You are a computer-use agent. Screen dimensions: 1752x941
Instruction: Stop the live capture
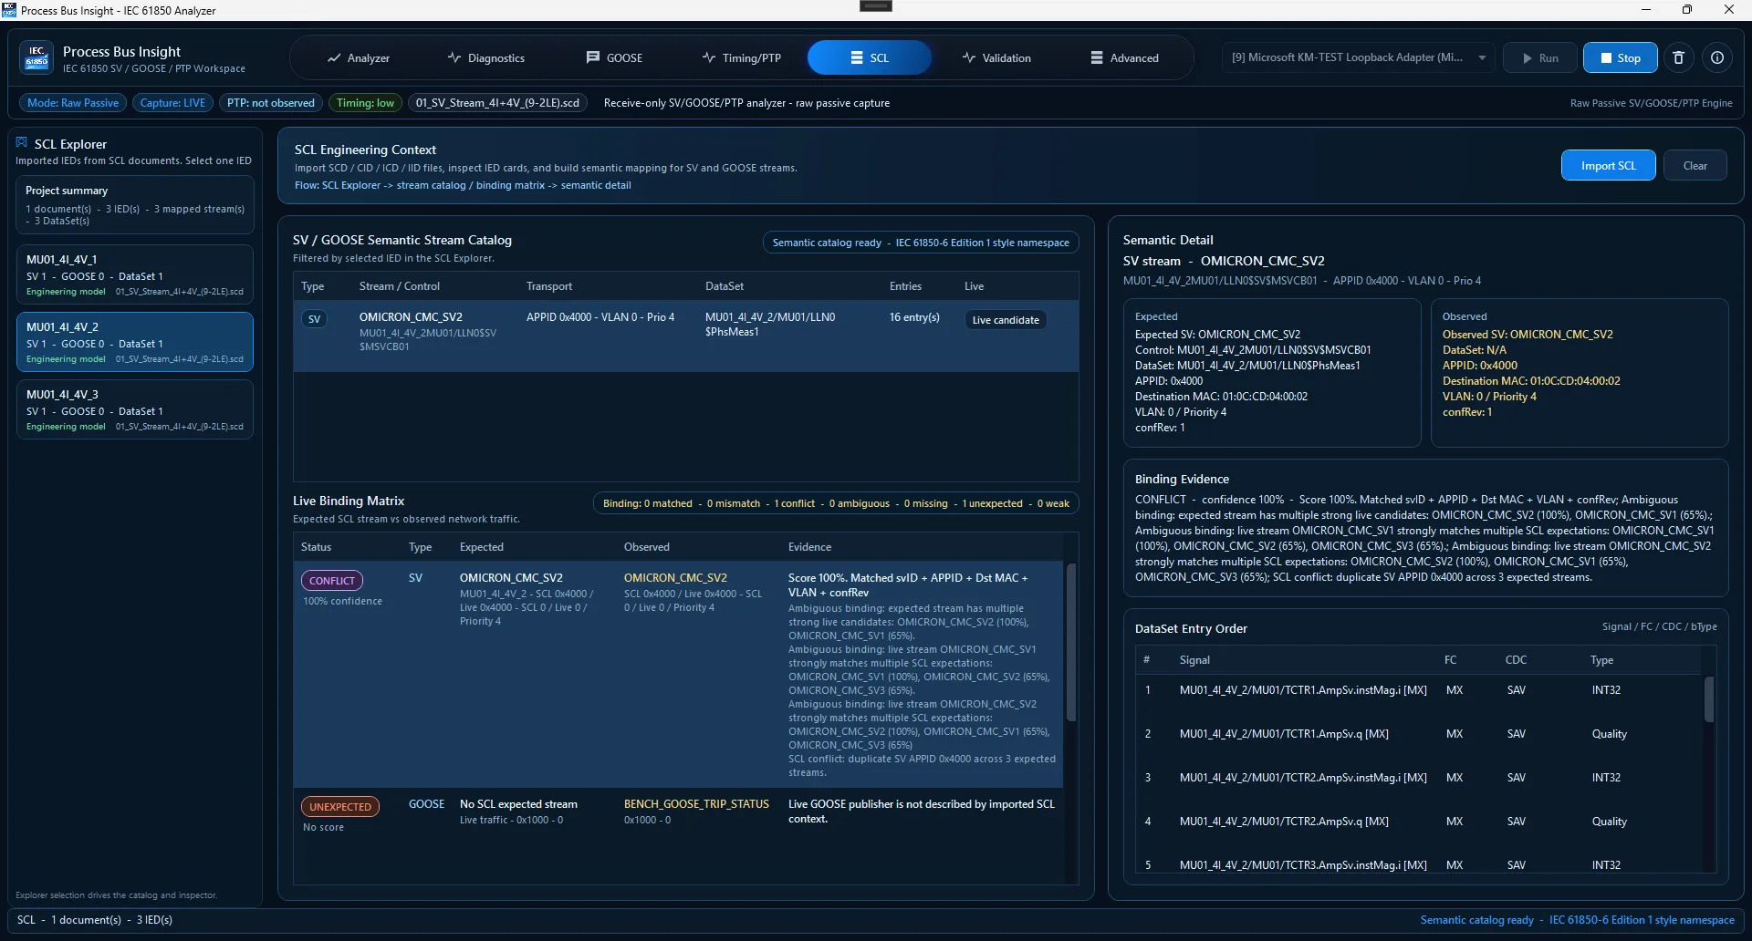(x=1620, y=57)
